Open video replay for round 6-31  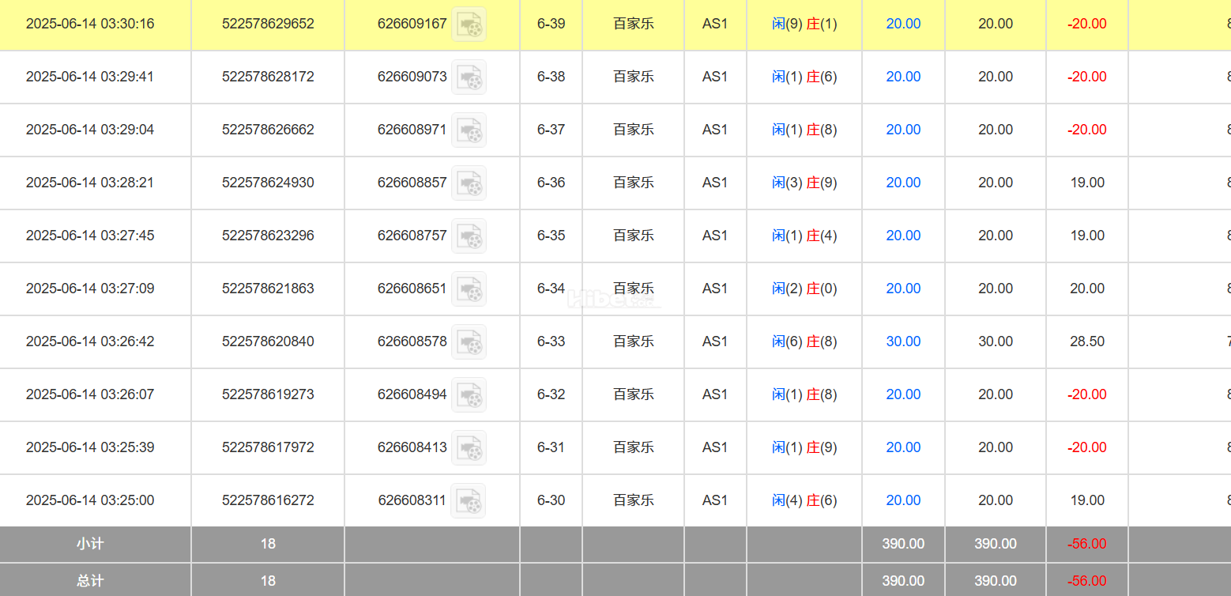[x=469, y=448]
